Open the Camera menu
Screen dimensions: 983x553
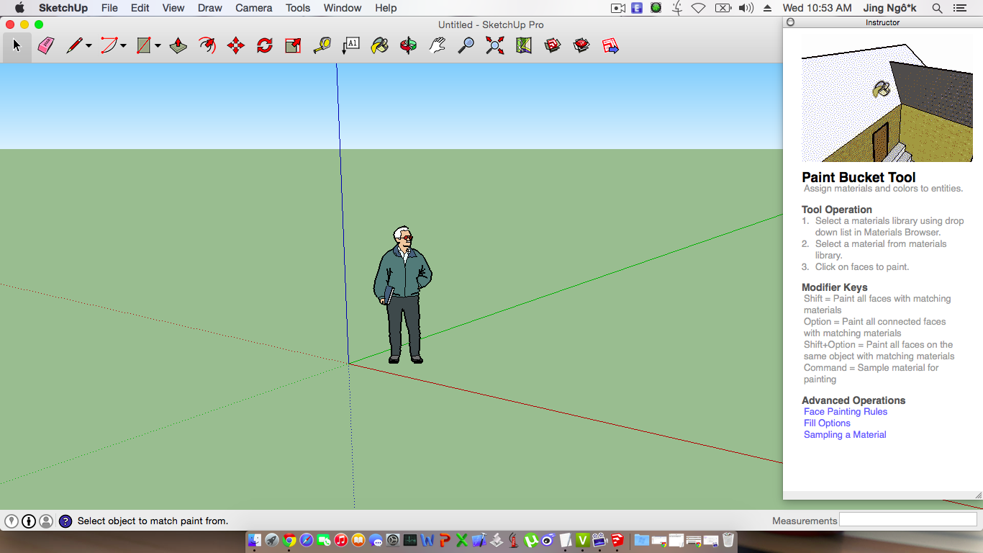254,8
